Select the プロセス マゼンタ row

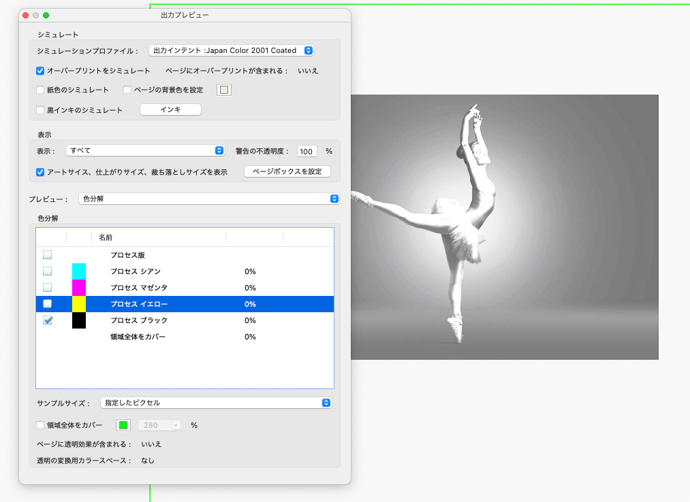click(x=157, y=287)
